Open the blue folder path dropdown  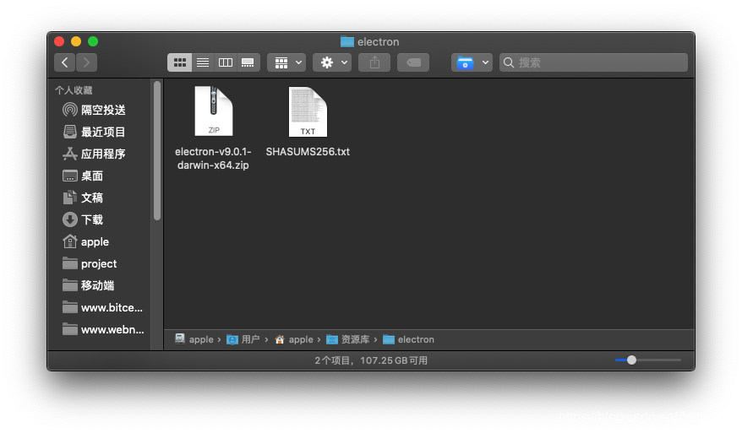472,62
